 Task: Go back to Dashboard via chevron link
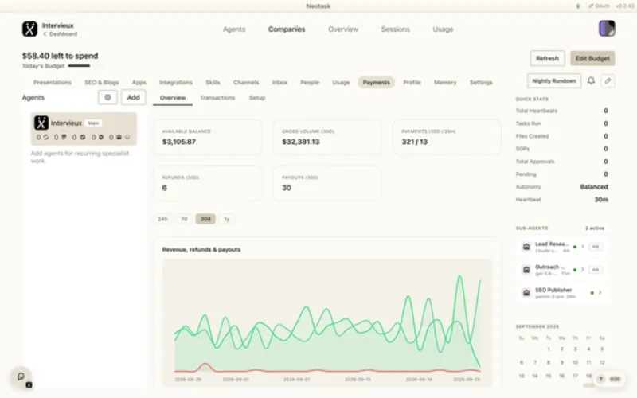61,34
